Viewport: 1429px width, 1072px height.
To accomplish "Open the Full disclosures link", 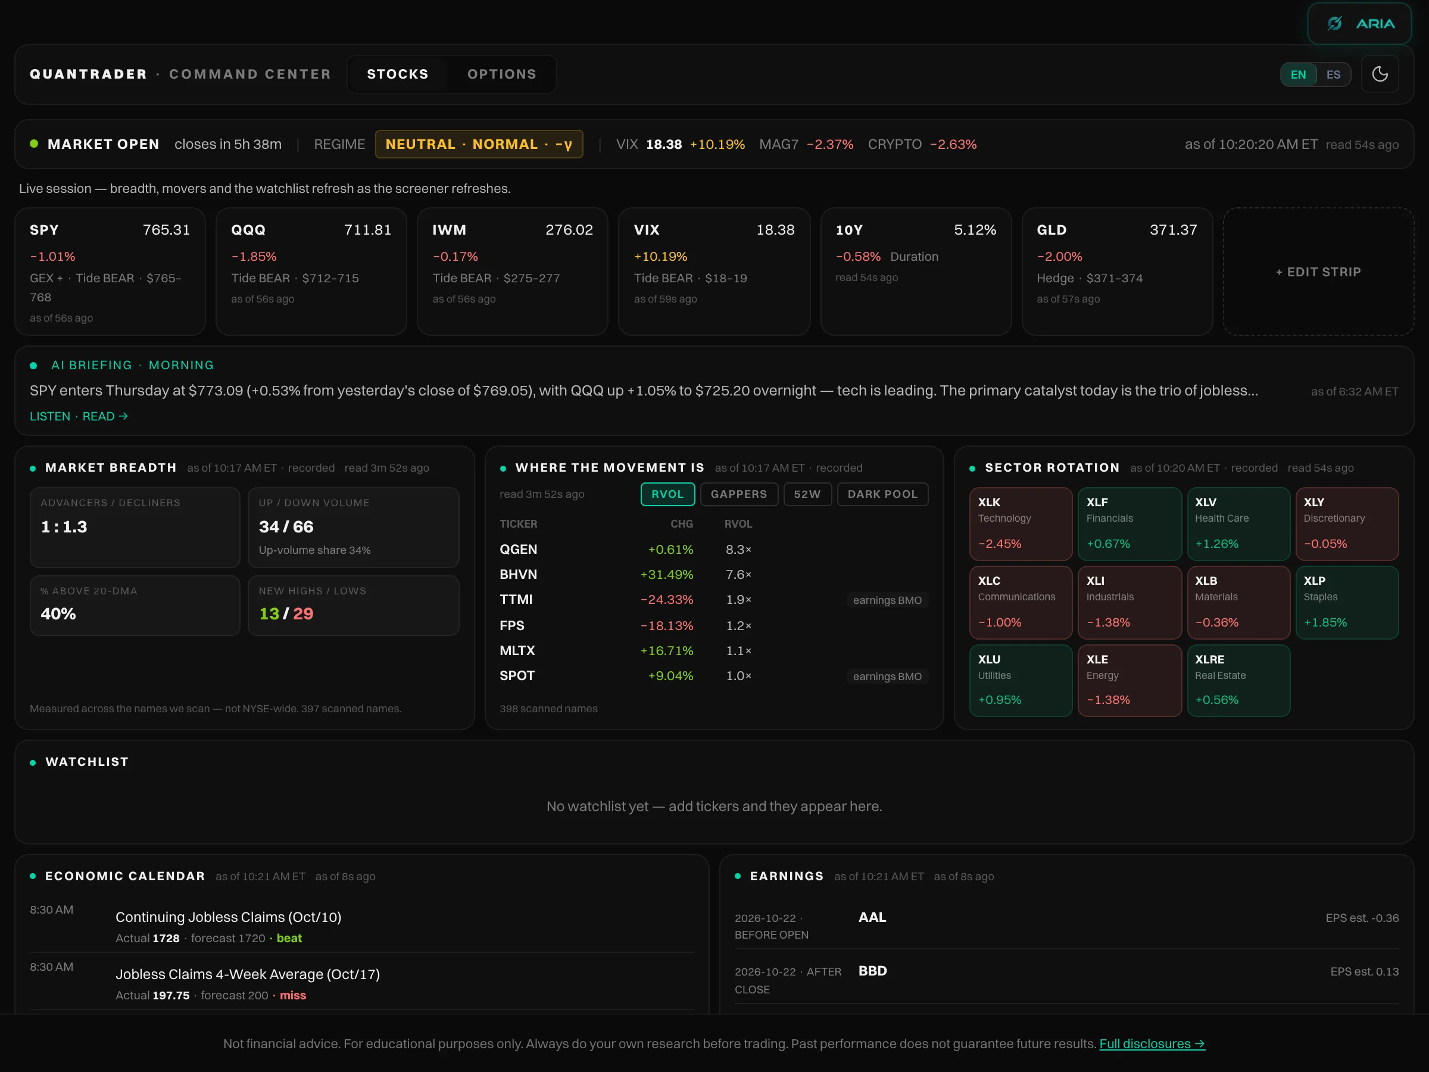I will 1152,1043.
